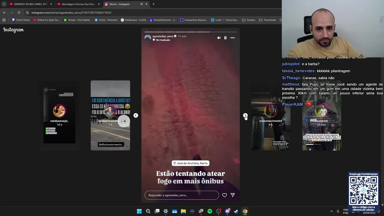The image size is (384, 216).
Task: Open Steam from the taskbar
Action: point(236,211)
